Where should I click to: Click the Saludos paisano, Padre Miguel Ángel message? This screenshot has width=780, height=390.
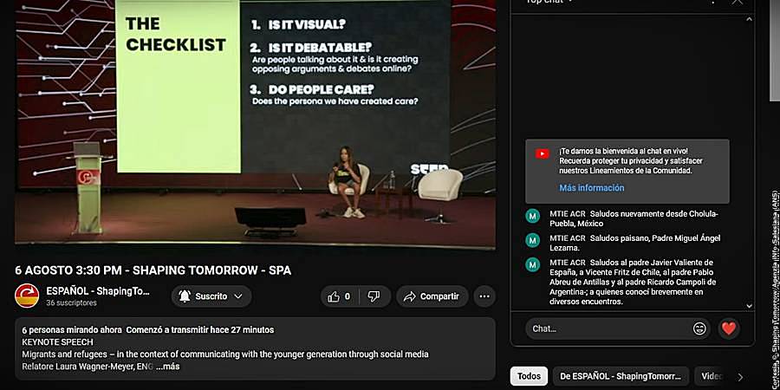coord(634,243)
